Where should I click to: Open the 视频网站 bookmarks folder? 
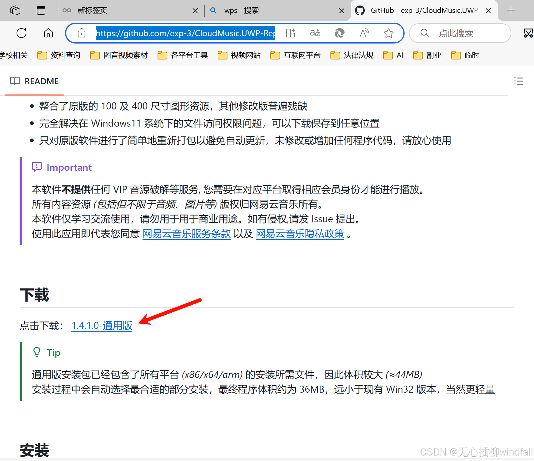(x=239, y=55)
